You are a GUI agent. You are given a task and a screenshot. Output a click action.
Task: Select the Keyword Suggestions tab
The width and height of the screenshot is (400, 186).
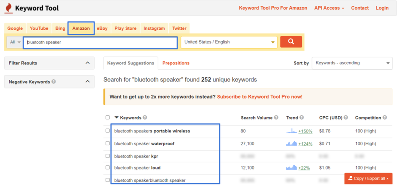pos(131,63)
